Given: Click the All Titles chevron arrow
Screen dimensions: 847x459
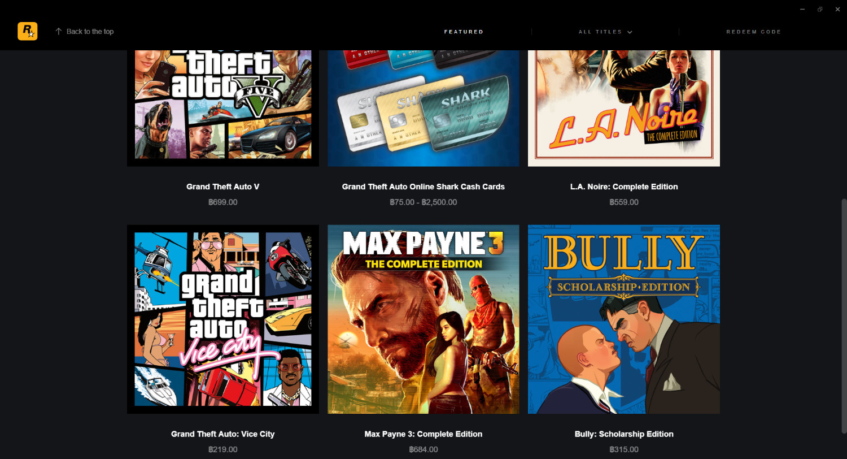Looking at the screenshot, I should tap(630, 32).
